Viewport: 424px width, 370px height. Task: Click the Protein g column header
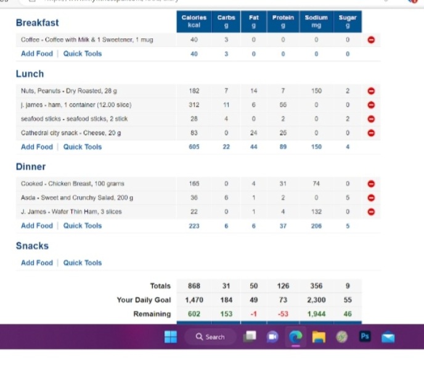[283, 22]
